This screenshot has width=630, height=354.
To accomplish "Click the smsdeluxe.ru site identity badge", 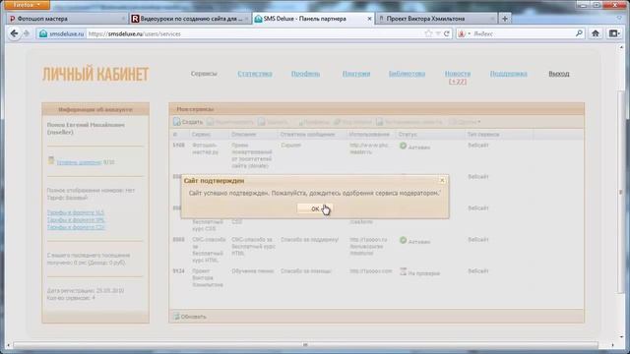I will (62, 34).
